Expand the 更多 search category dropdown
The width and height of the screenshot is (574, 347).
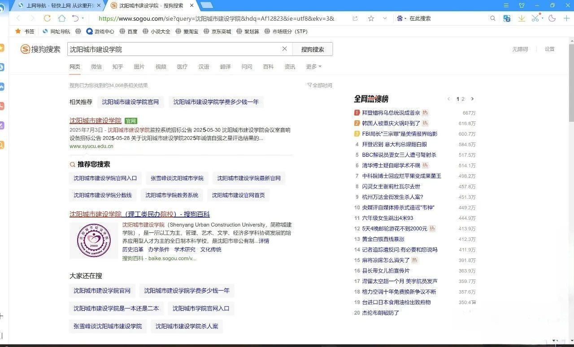click(x=313, y=67)
